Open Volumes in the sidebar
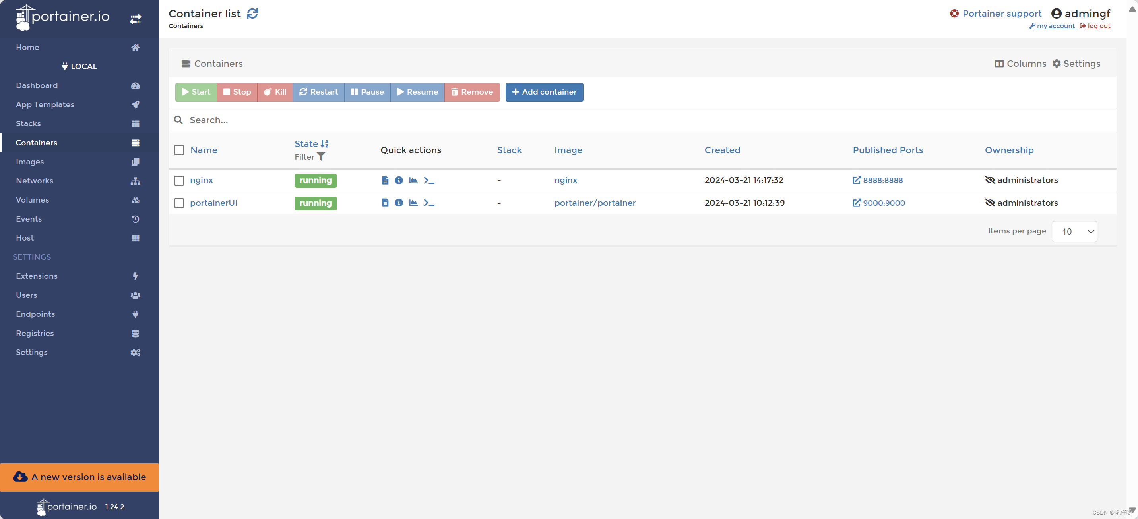The image size is (1138, 519). pyautogui.click(x=32, y=199)
